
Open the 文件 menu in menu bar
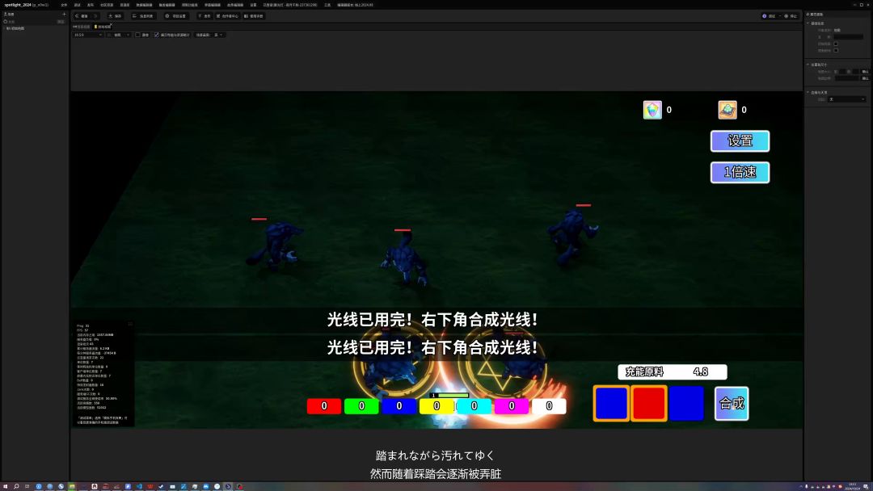(x=64, y=4)
